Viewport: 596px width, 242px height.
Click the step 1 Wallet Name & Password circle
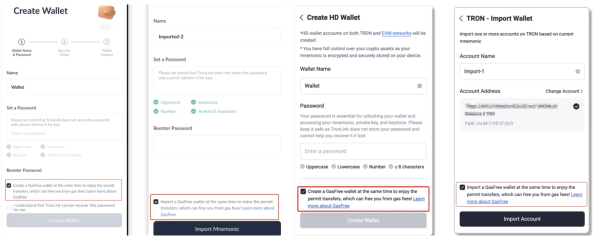tap(21, 42)
